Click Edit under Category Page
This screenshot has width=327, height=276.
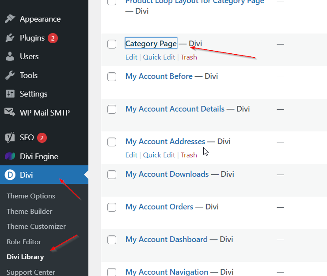pyautogui.click(x=131, y=57)
